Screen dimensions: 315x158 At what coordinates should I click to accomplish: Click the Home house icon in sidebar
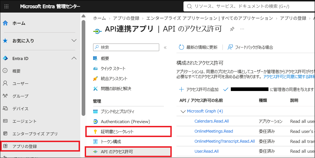[5, 23]
